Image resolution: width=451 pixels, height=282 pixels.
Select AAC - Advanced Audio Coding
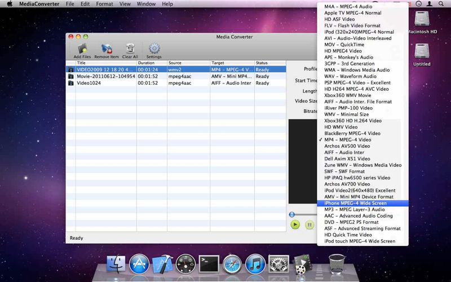pyautogui.click(x=362, y=216)
